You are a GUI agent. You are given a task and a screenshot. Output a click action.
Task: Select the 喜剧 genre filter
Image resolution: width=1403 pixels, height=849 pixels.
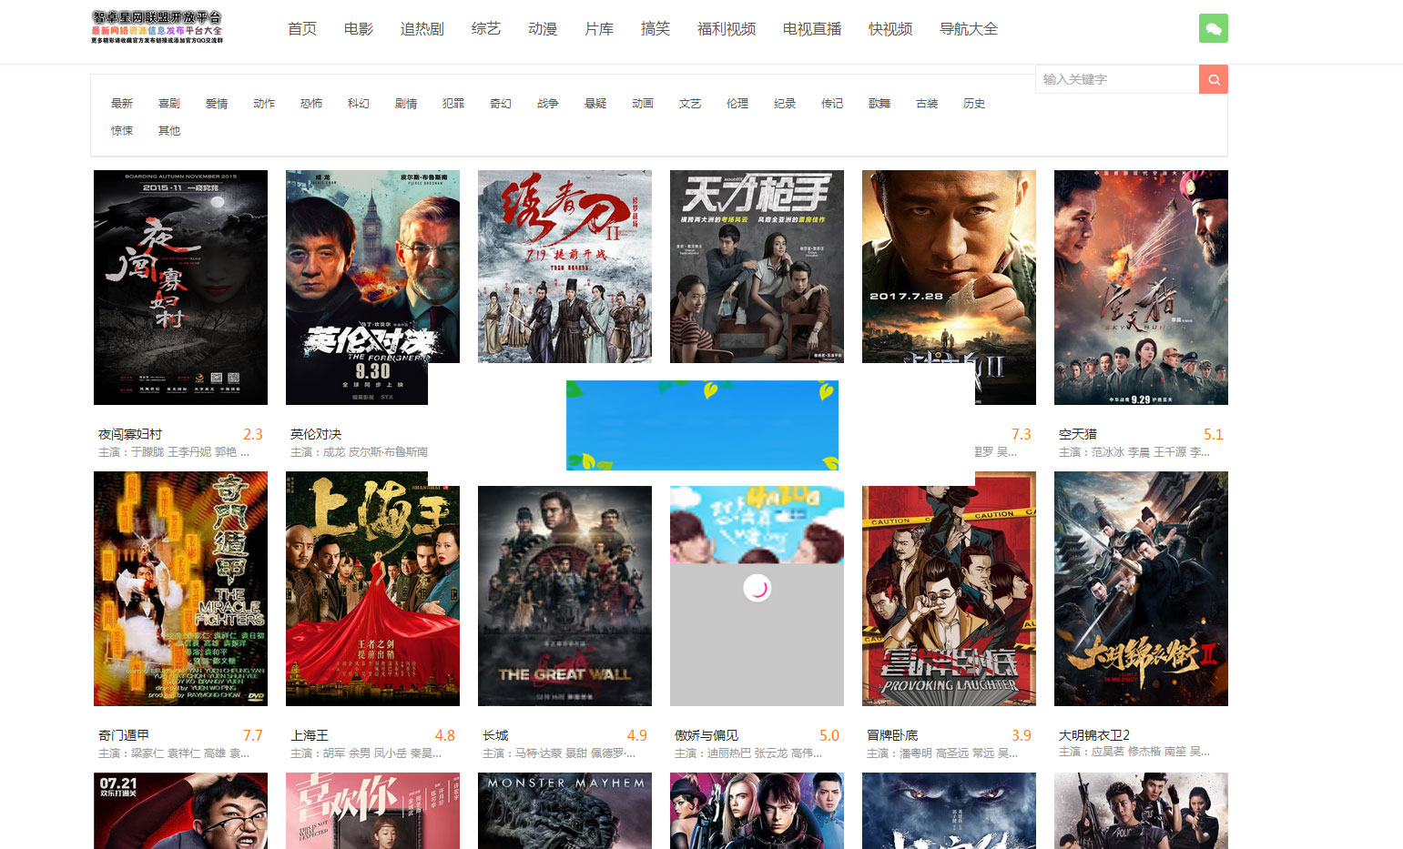[169, 103]
